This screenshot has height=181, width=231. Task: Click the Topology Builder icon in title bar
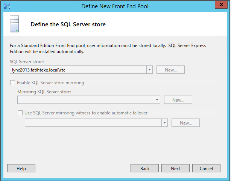[7, 6]
